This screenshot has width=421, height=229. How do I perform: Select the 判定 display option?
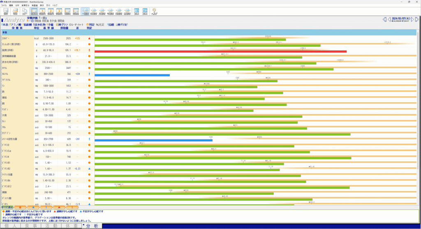click(x=90, y=25)
